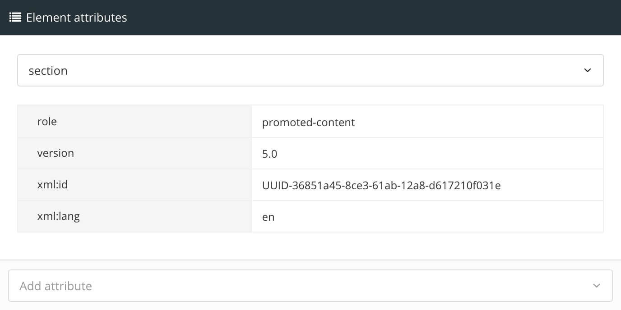Click the promoted-content value field
This screenshot has height=310, width=621.
tap(308, 122)
